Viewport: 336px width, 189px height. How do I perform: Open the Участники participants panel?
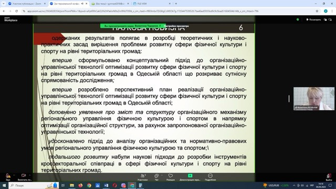pyautogui.click(x=143, y=177)
